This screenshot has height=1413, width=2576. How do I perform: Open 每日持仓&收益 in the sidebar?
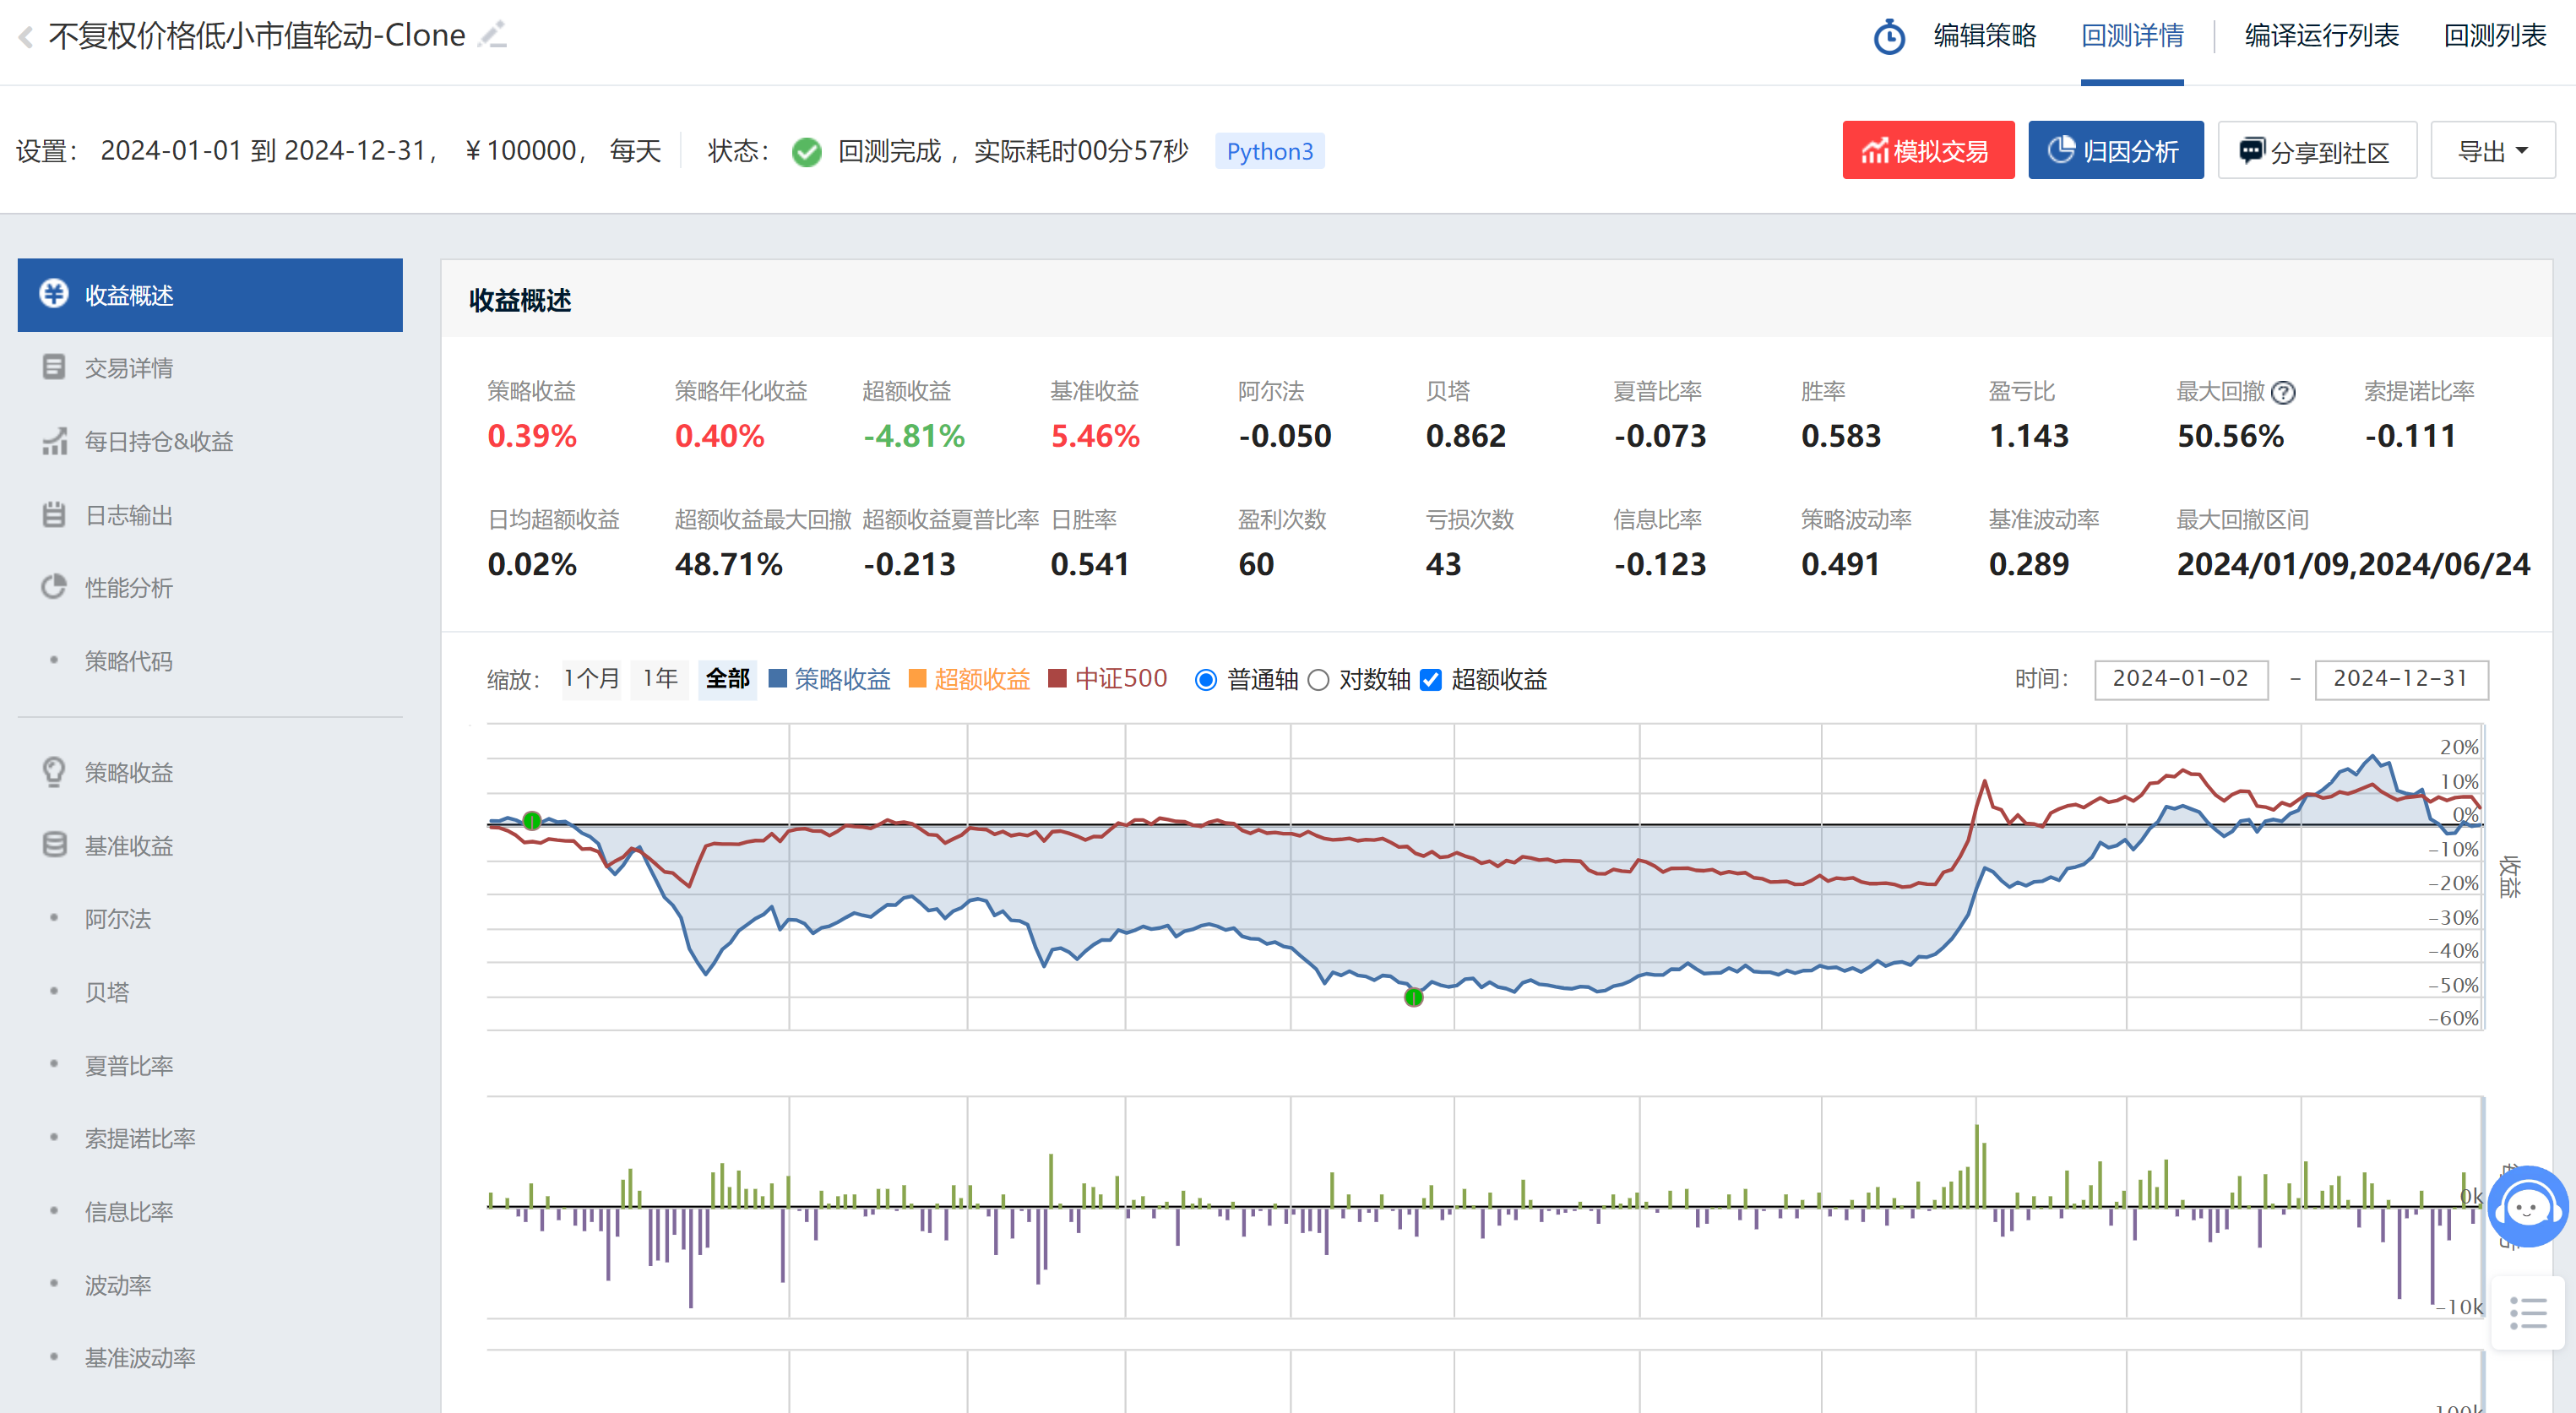tap(158, 441)
